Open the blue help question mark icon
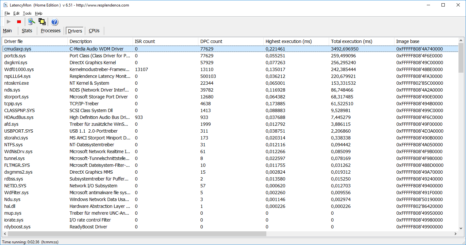The image size is (466, 245). click(55, 22)
